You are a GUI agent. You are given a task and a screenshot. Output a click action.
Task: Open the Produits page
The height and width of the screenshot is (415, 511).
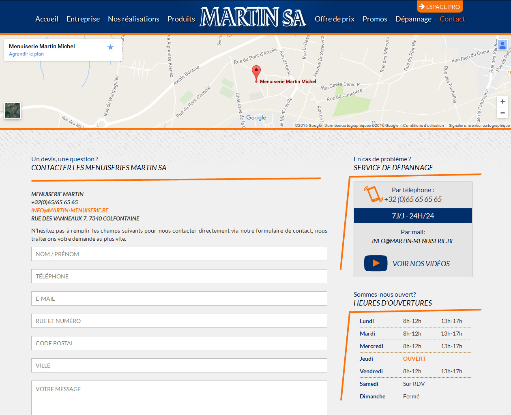tap(181, 19)
